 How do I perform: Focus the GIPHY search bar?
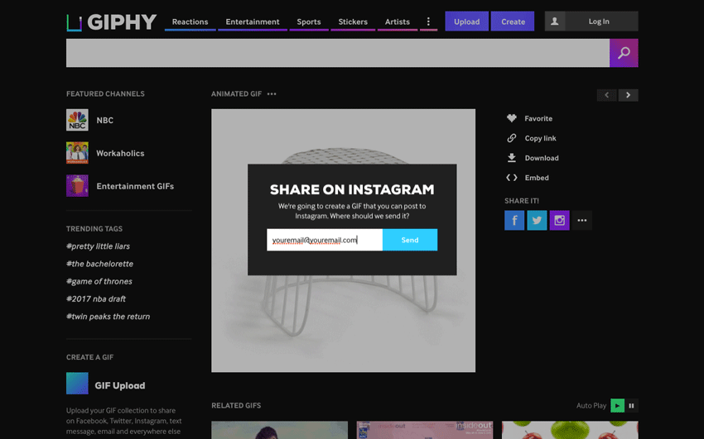point(338,53)
